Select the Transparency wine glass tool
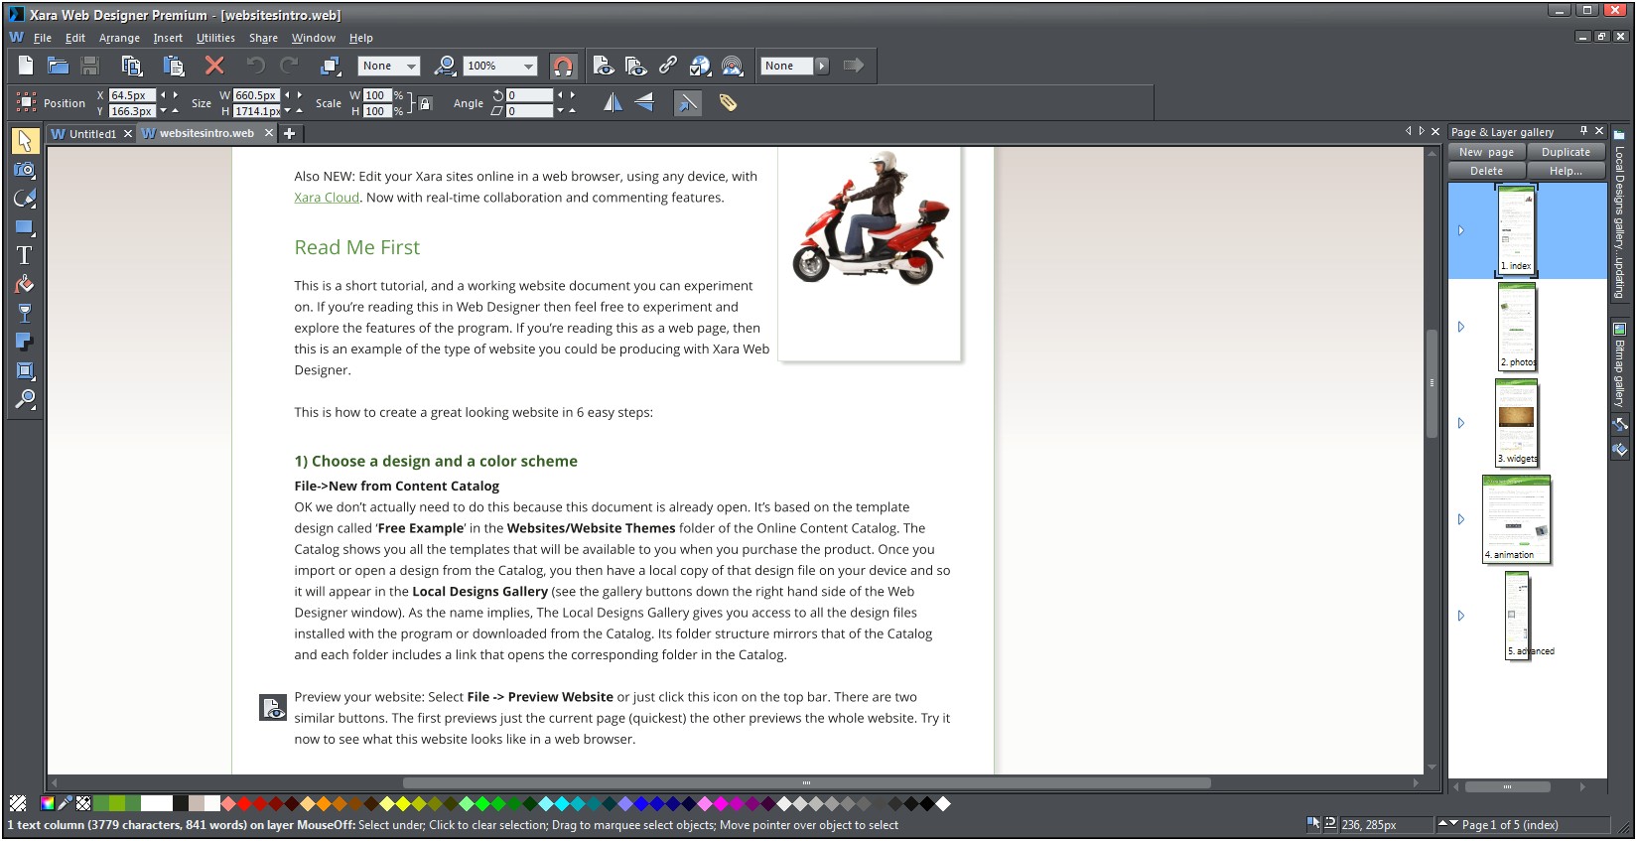 [x=25, y=313]
